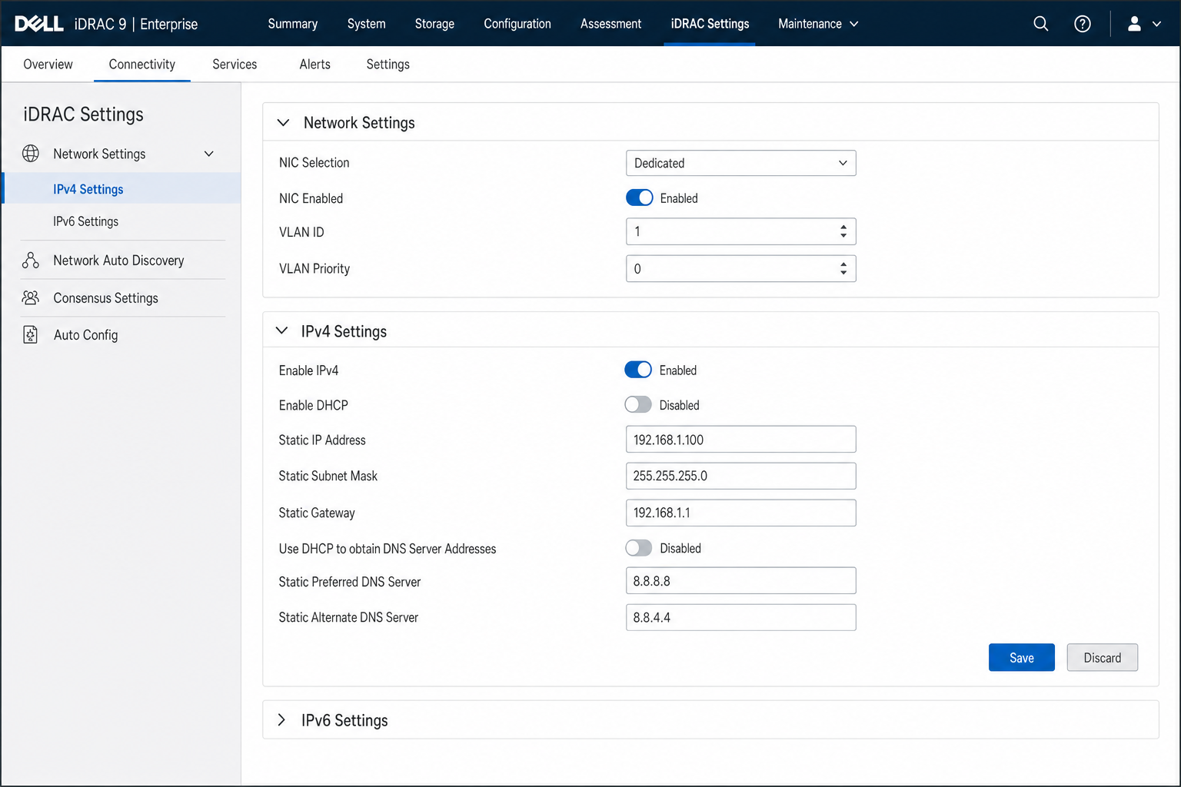Open the System top menu
Viewport: 1181px width, 787px height.
click(x=366, y=24)
